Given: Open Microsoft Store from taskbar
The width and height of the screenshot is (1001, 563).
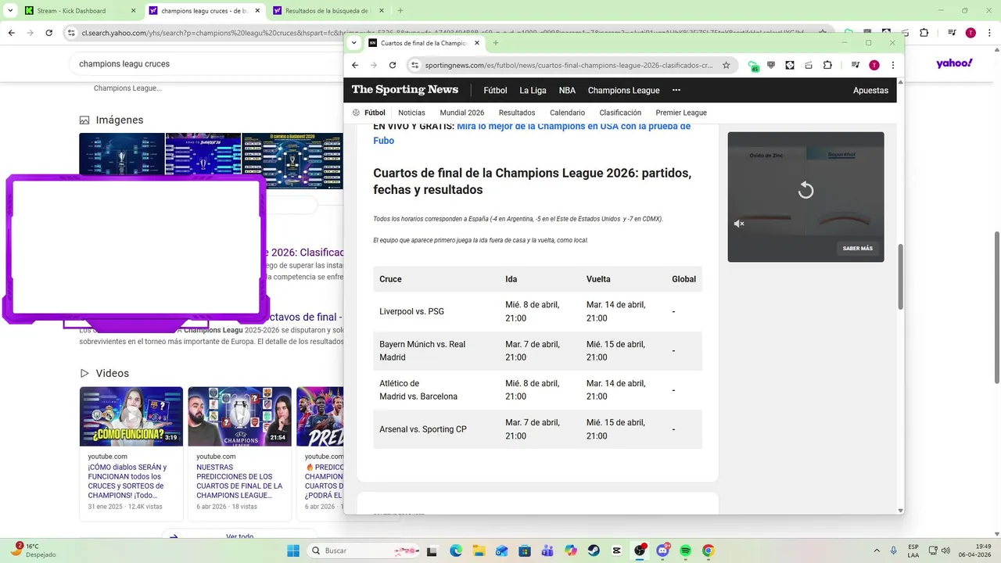Looking at the screenshot, I should (525, 550).
